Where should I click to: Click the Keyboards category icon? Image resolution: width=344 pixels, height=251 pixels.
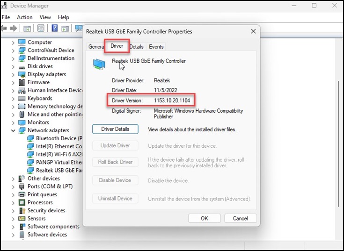pyautogui.click(x=22, y=98)
